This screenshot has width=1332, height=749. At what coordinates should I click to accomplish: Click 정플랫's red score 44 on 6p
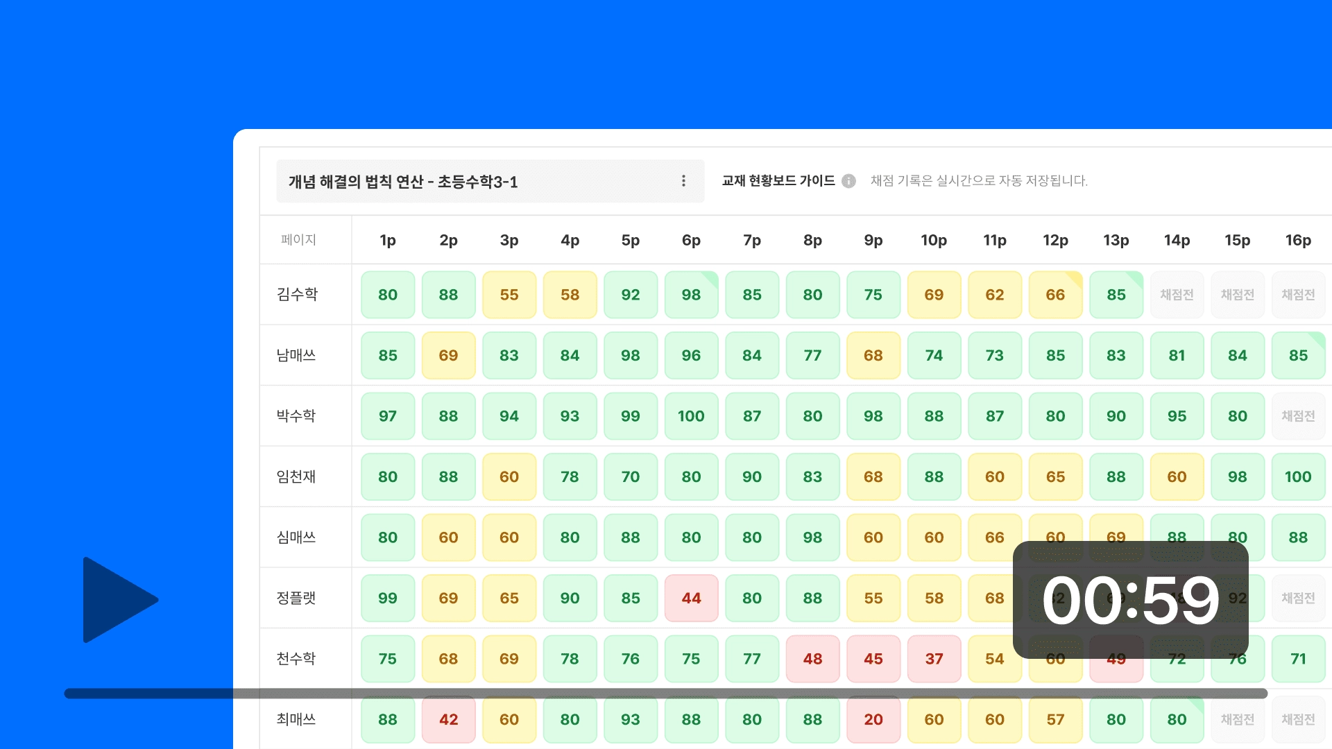(x=691, y=598)
